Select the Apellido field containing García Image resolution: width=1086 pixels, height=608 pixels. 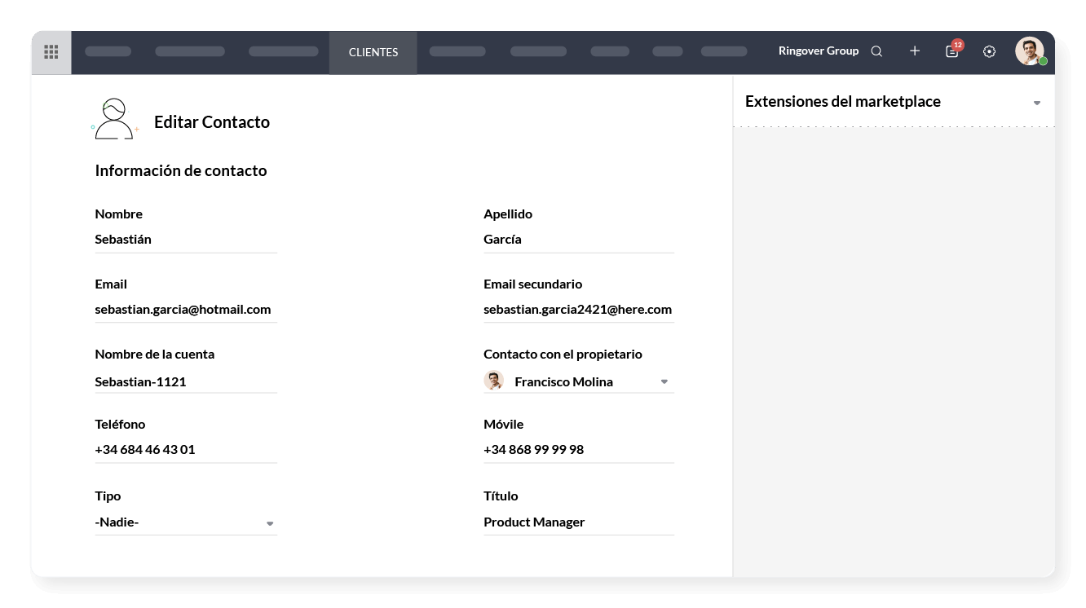[x=578, y=239]
